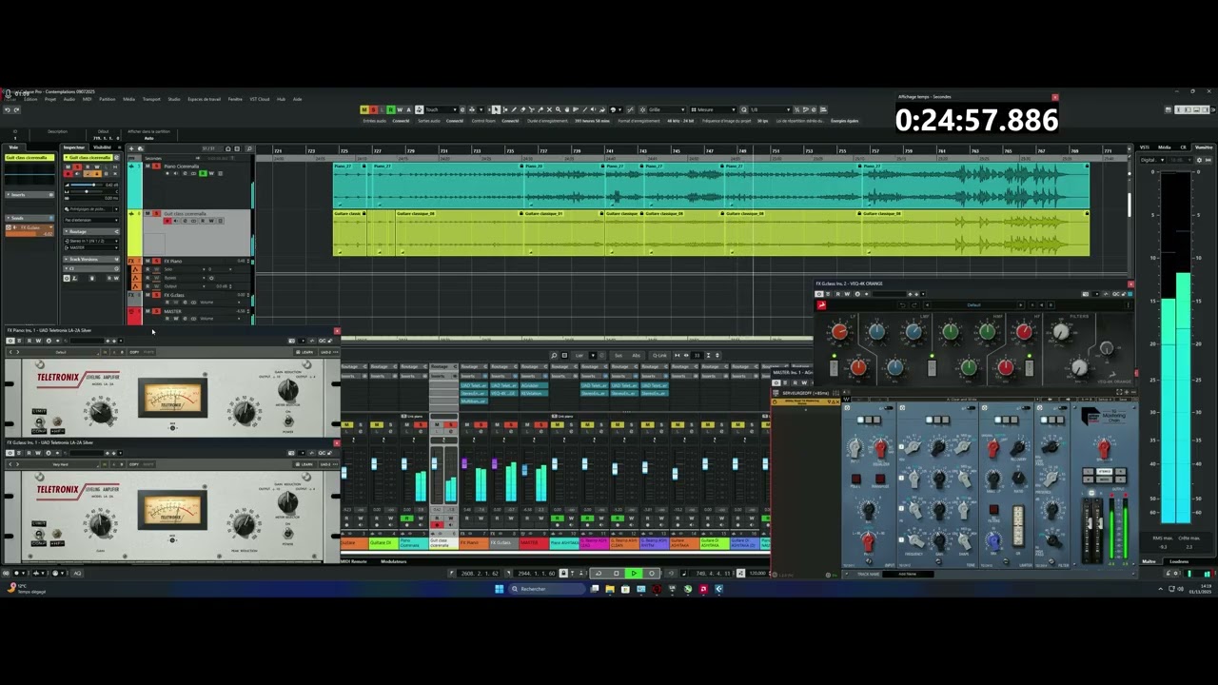Switch to the VSTi tab in right zone
Viewport: 1218px width, 685px height.
click(1145, 147)
